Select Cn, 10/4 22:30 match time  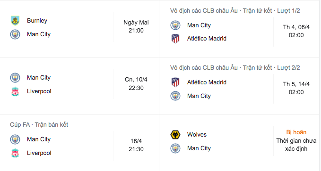pyautogui.click(x=136, y=84)
